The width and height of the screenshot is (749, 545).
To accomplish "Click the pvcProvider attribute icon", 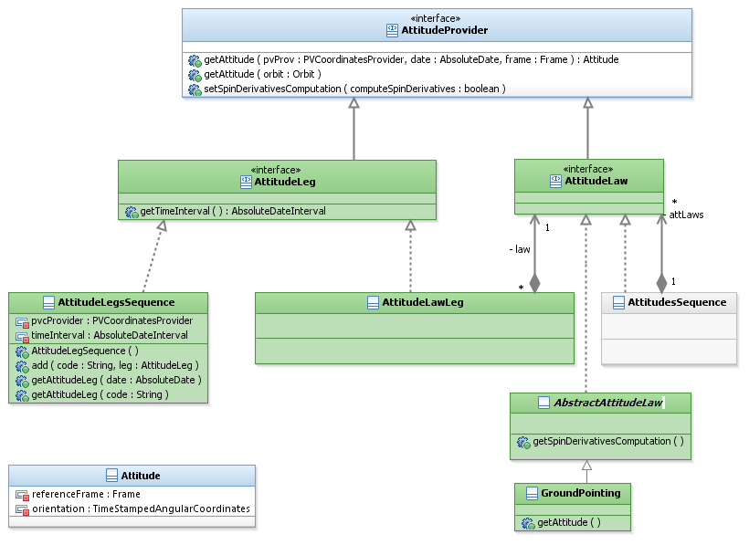I will tap(23, 321).
